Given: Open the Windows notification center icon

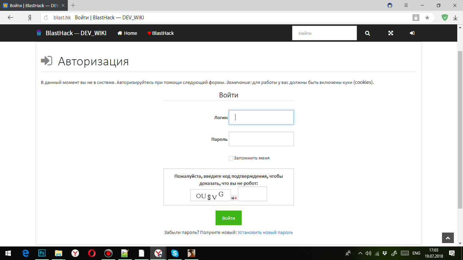Looking at the screenshot, I should click(452, 253).
